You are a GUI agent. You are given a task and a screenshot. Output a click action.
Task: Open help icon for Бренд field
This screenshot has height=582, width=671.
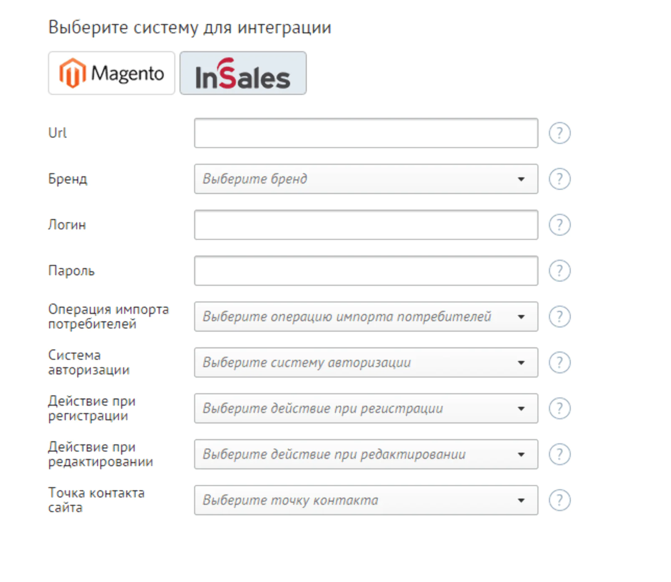click(x=559, y=179)
